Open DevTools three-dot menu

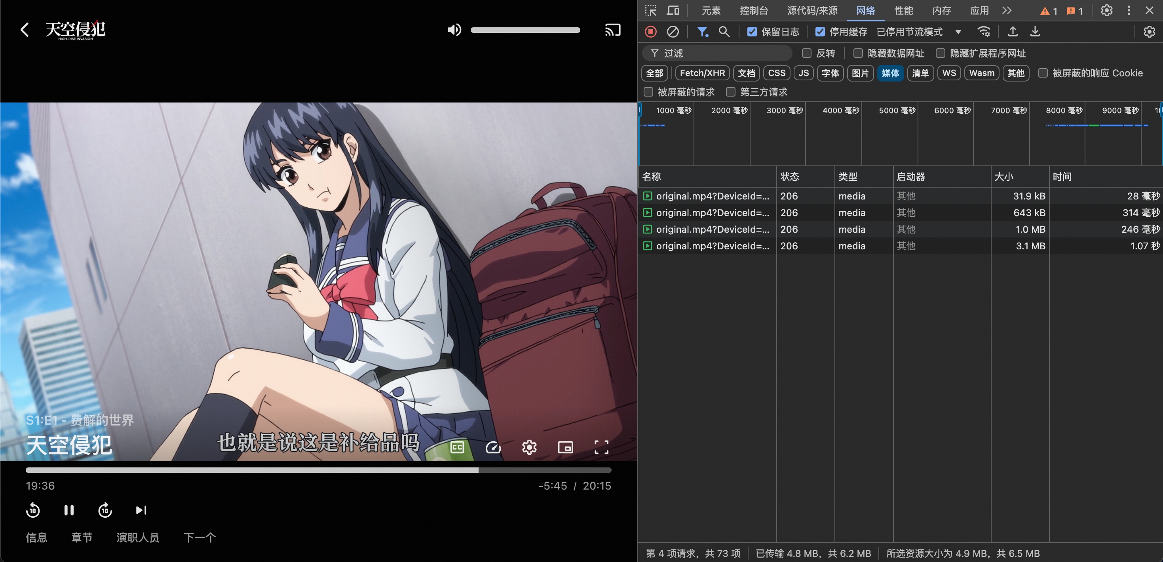tap(1129, 10)
